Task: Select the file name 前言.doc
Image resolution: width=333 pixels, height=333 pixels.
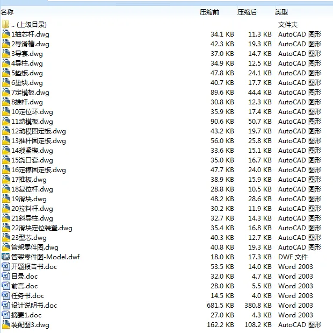Action: click(24, 286)
